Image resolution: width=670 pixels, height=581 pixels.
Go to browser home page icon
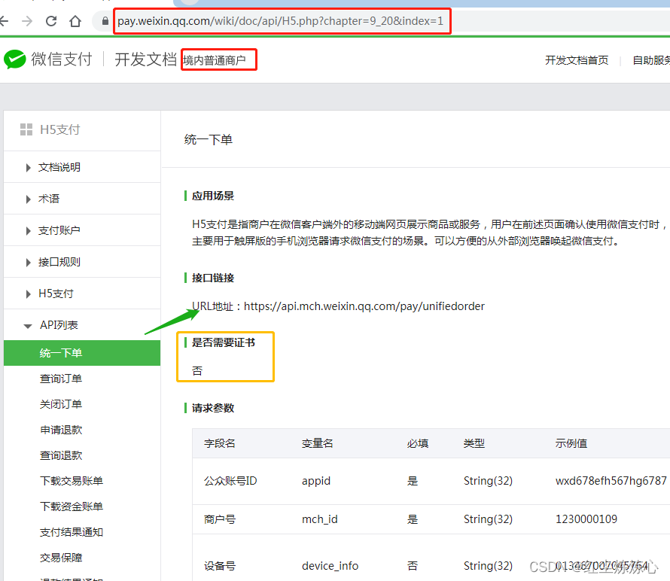(x=75, y=21)
